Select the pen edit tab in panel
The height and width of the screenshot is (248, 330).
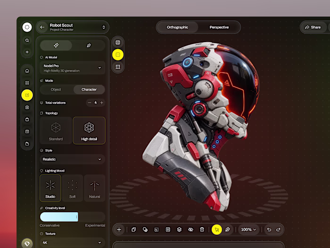click(x=89, y=45)
